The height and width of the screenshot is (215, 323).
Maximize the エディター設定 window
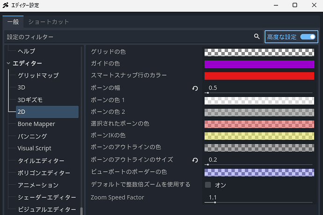pyautogui.click(x=295, y=5)
